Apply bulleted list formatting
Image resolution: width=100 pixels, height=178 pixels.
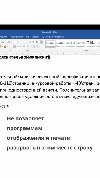tap(14, 42)
